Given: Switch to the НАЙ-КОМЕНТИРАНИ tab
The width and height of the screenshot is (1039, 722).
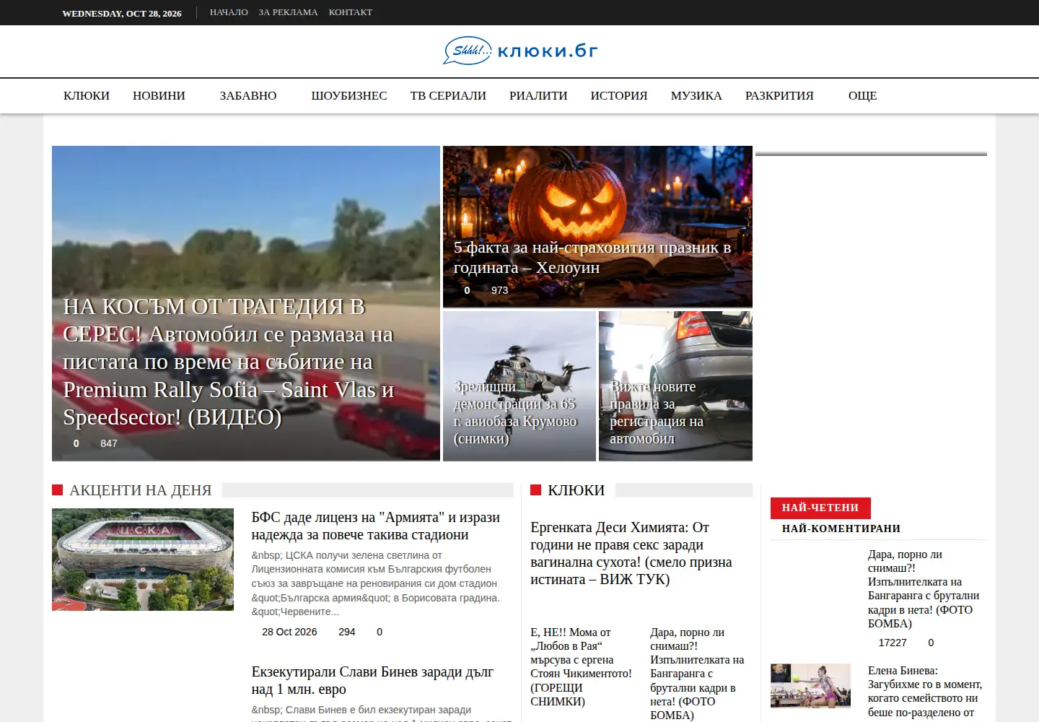Looking at the screenshot, I should pos(841,529).
